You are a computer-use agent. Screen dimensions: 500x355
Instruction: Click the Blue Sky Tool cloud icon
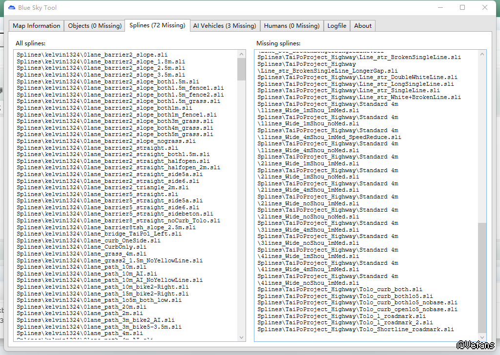(11, 7)
